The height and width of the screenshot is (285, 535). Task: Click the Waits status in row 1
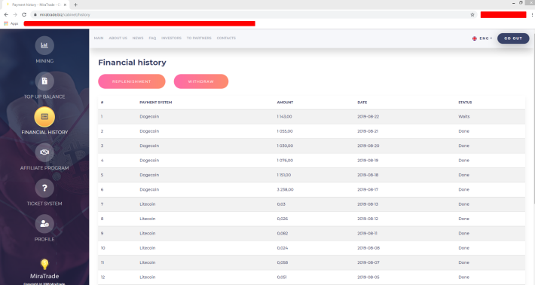tap(464, 117)
